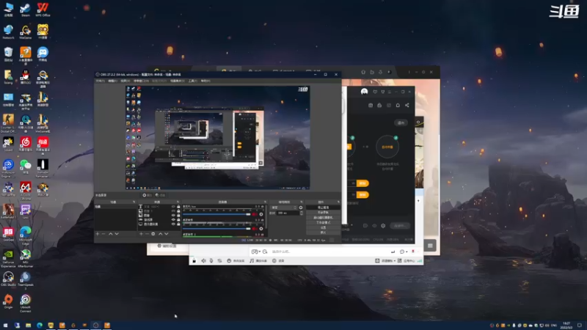
Task: Toggle visibility of third source row in OBS
Action: [173, 215]
